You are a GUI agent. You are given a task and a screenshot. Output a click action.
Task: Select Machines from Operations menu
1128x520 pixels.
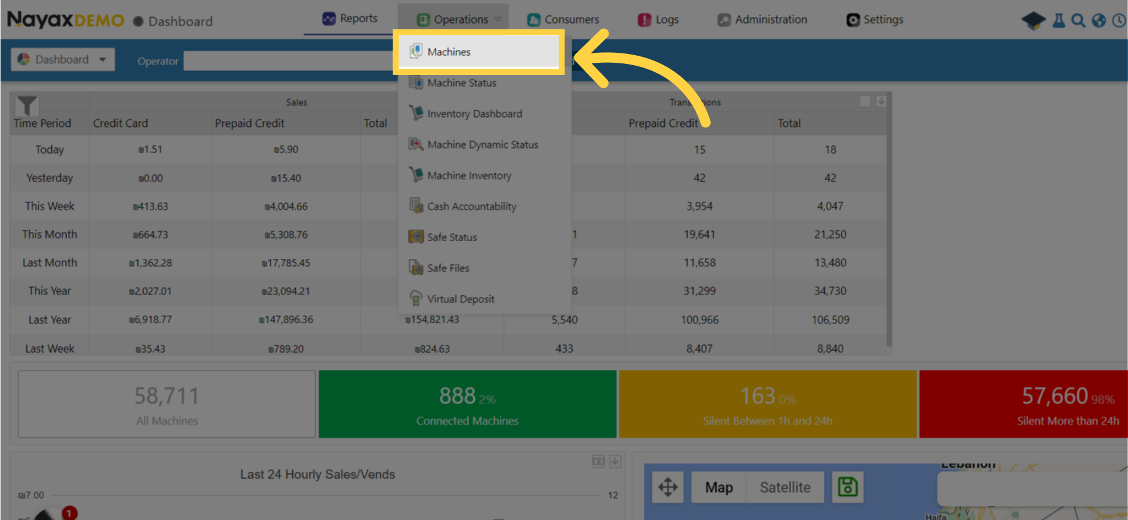pos(449,52)
